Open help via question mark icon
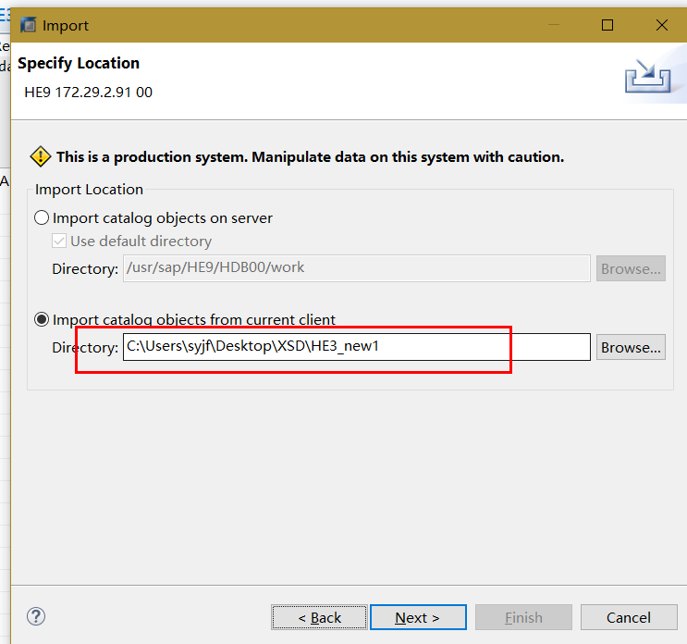Viewport: 687px width, 644px height. (36, 616)
